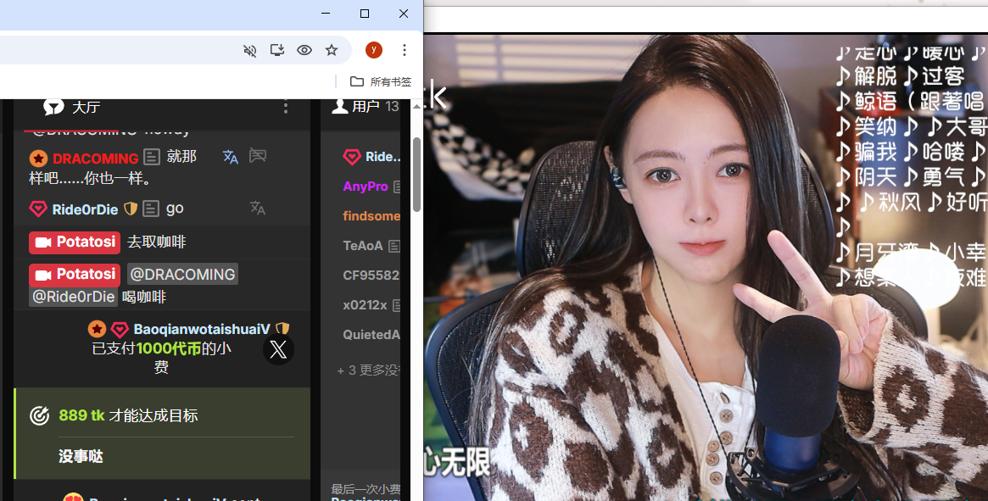Screen dimensions: 988x501
Task: Unmute the site via address bar speaker icon
Action: coord(249,51)
